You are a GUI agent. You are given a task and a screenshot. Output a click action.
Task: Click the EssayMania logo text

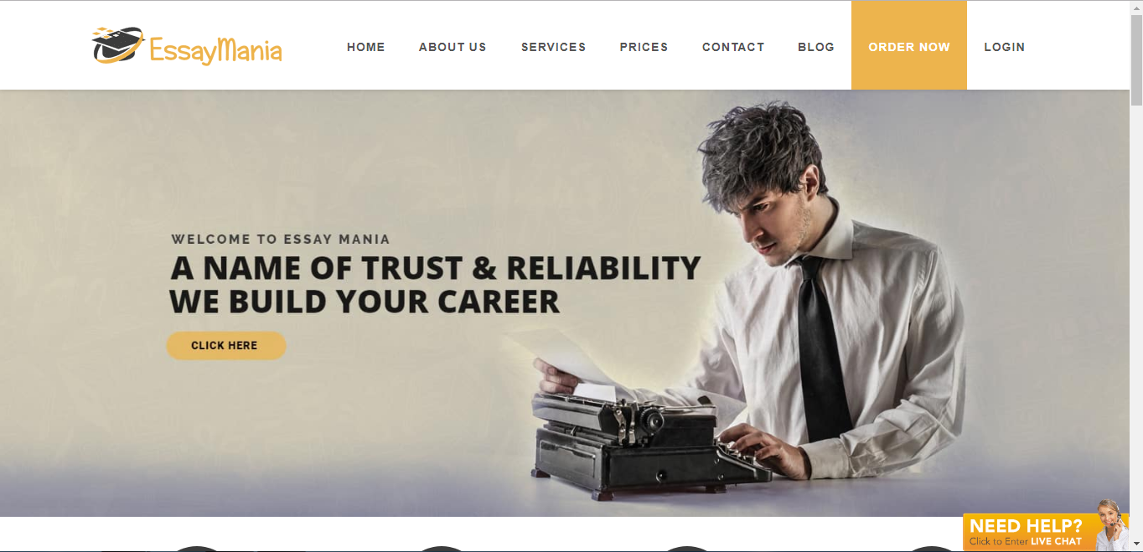click(215, 49)
